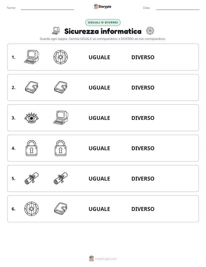Click the Storypie logo at top
Viewport: 206px width, 267px height.
click(x=103, y=6)
